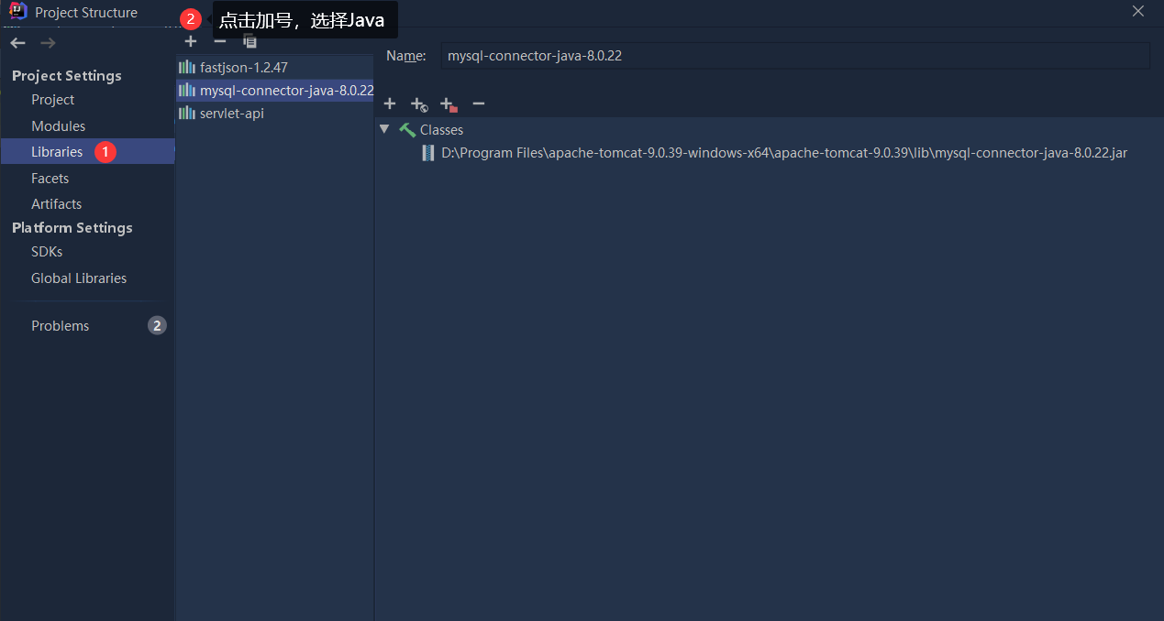Open Artifacts settings page
Viewport: 1164px width, 621px height.
56,204
